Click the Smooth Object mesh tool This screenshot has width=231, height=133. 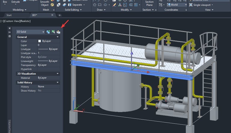tap(45, 3)
